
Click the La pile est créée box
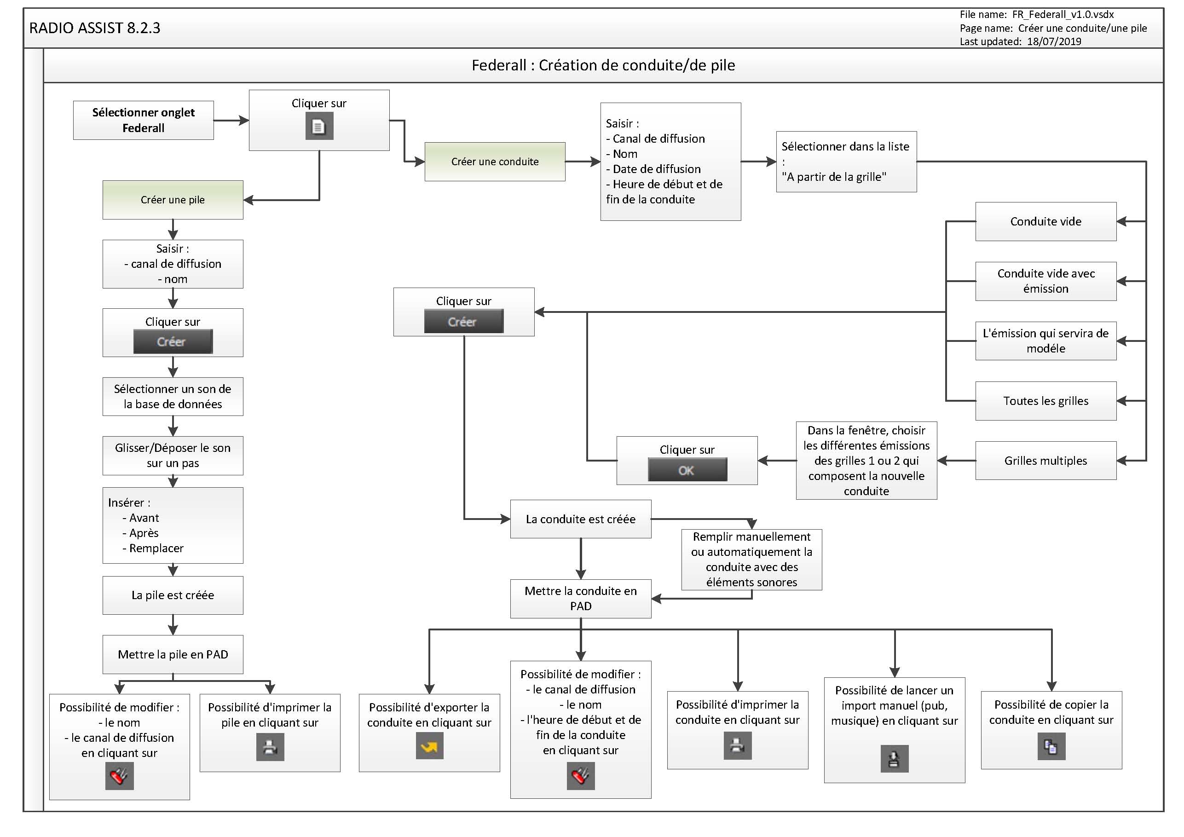173,595
